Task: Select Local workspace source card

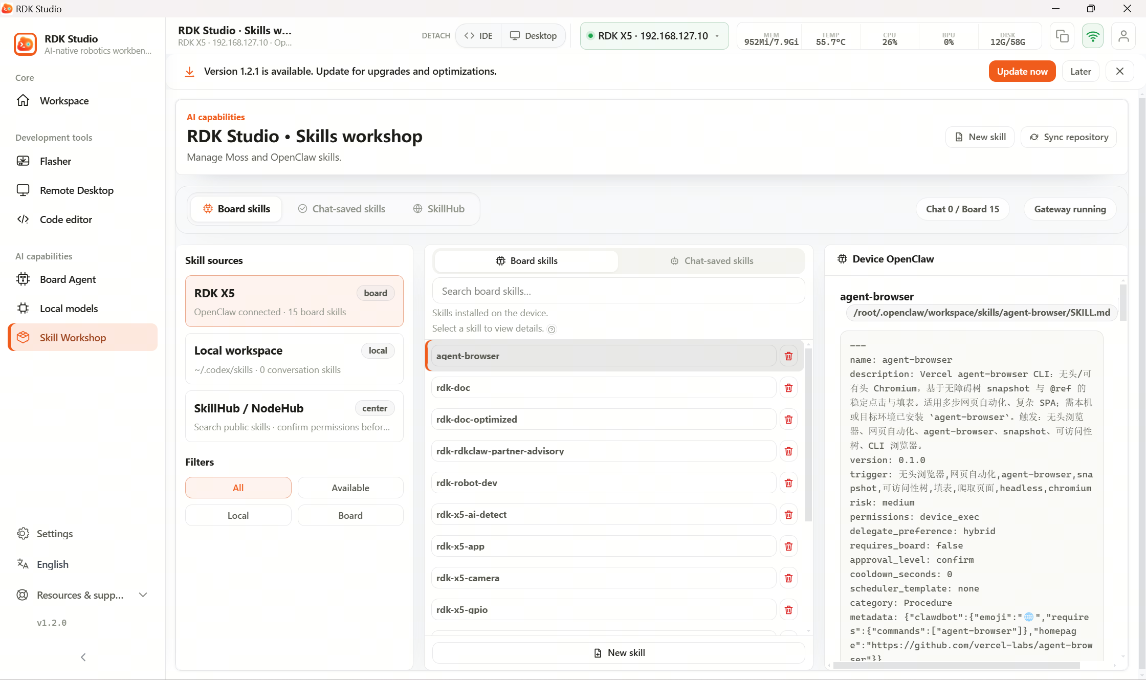Action: [294, 359]
